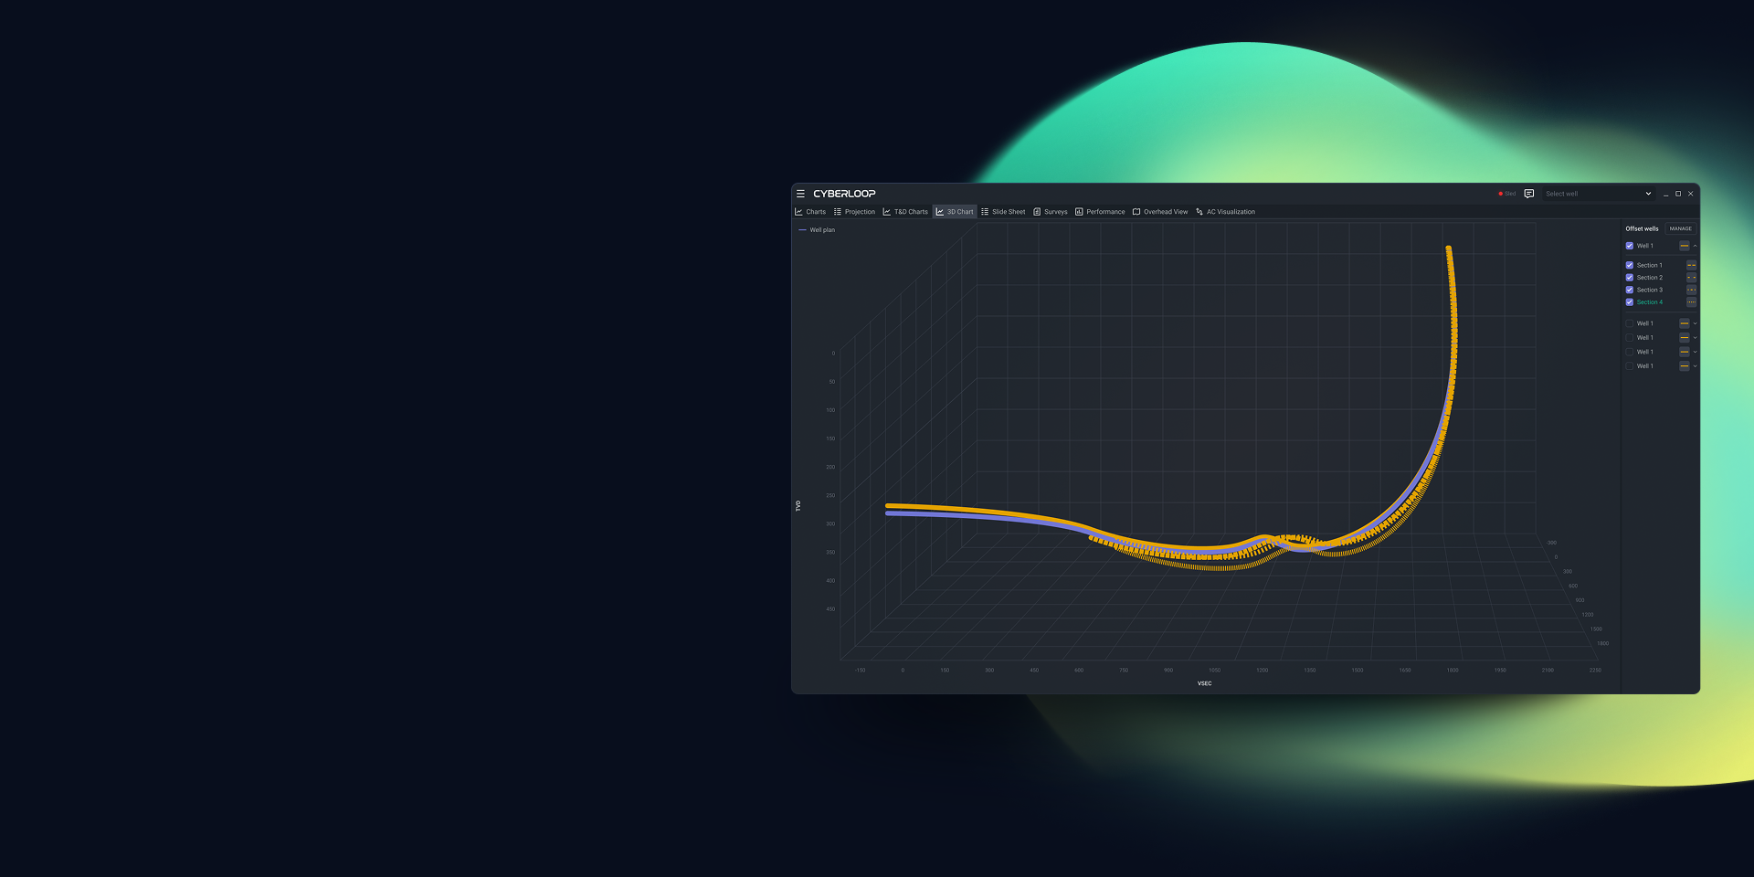The height and width of the screenshot is (877, 1754).
Task: Open the Select well dropdown
Action: click(x=1598, y=194)
